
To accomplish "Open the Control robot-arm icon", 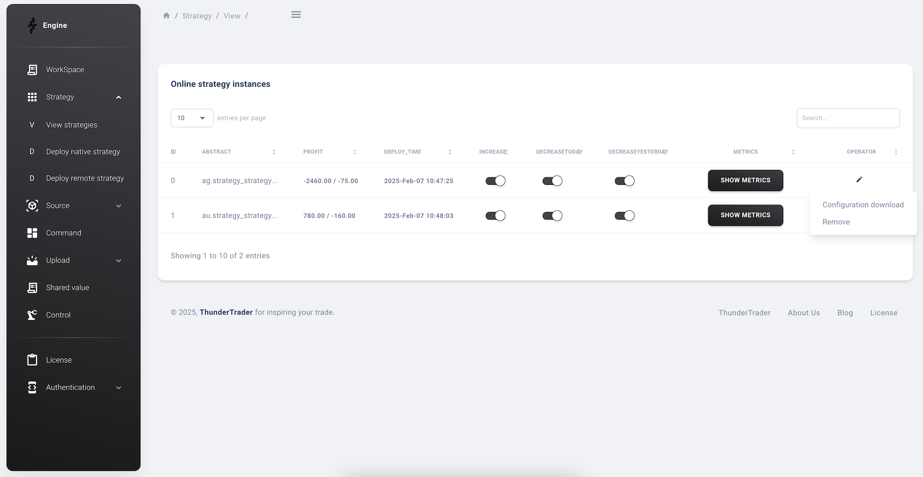I will [x=32, y=315].
